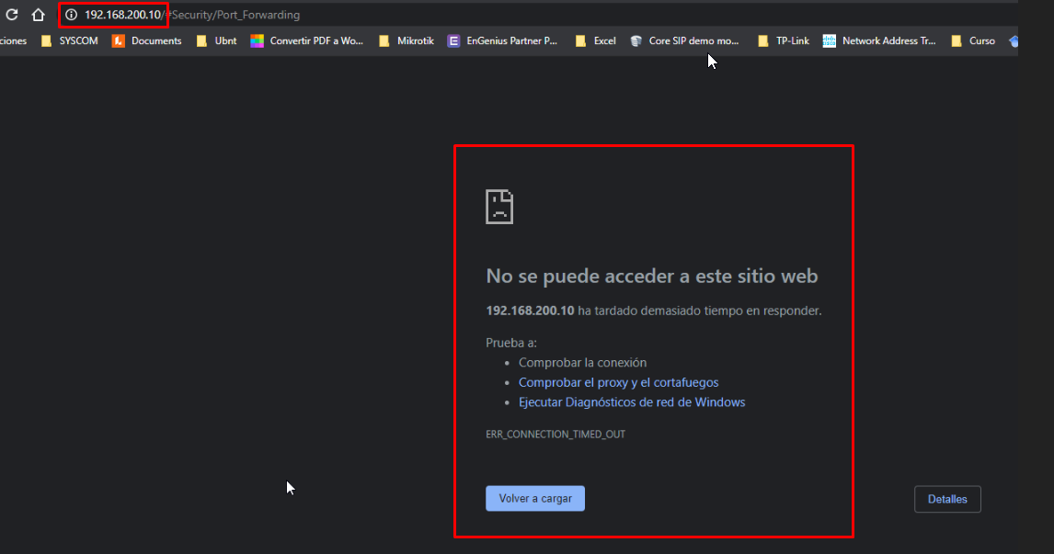The image size is (1054, 554).
Task: Run Ejecutar Diagnósticos de red de Windows
Action: [x=632, y=402]
